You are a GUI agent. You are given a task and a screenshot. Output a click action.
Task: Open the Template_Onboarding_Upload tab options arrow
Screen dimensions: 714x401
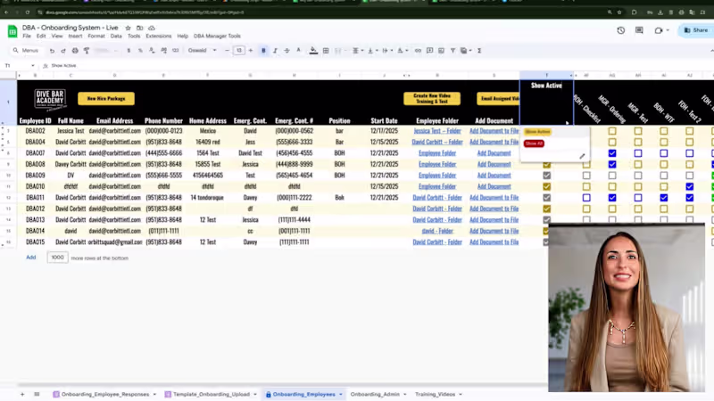255,394
